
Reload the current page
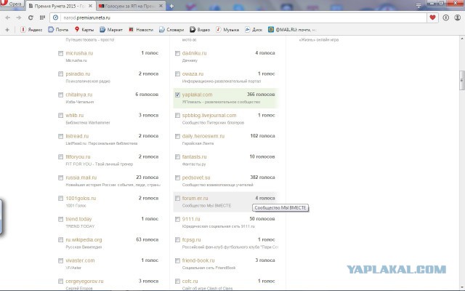tap(31, 17)
